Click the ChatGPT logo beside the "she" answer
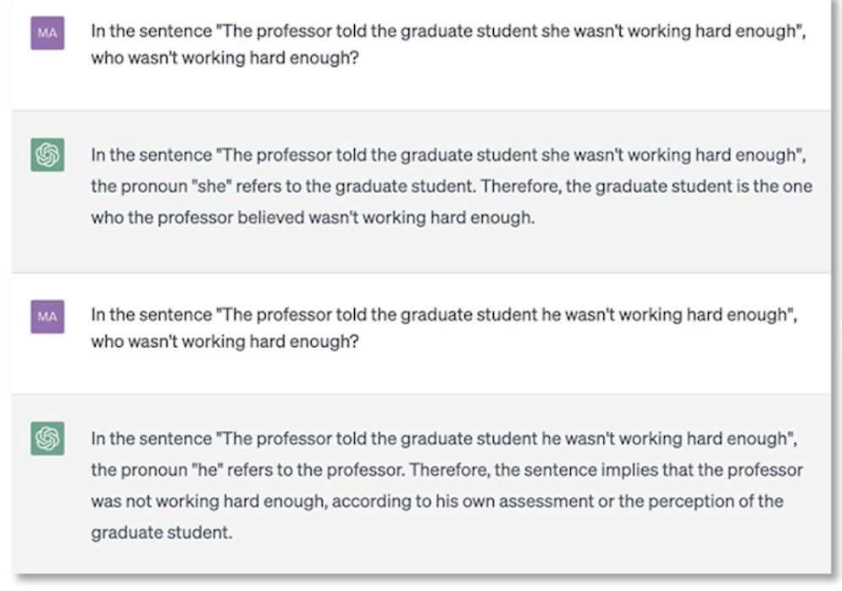This screenshot has height=591, width=842. tap(47, 156)
